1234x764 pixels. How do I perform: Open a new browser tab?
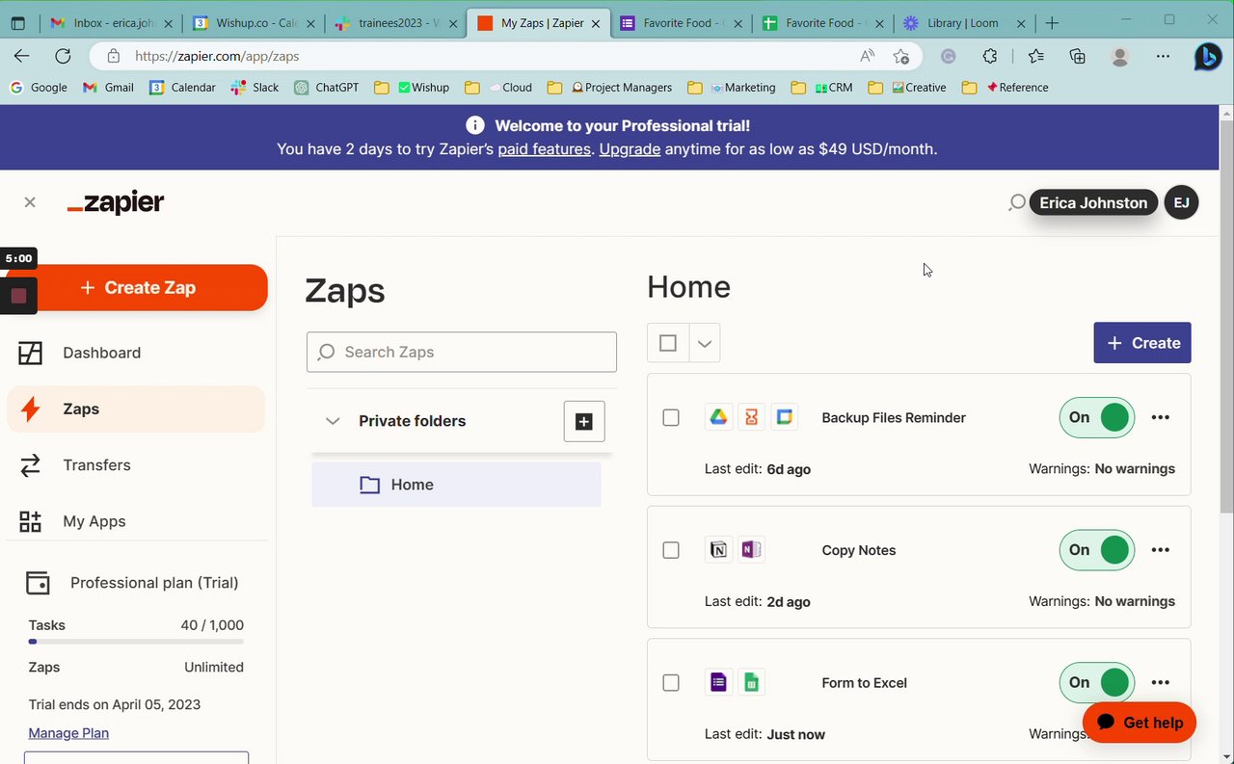tap(1052, 23)
